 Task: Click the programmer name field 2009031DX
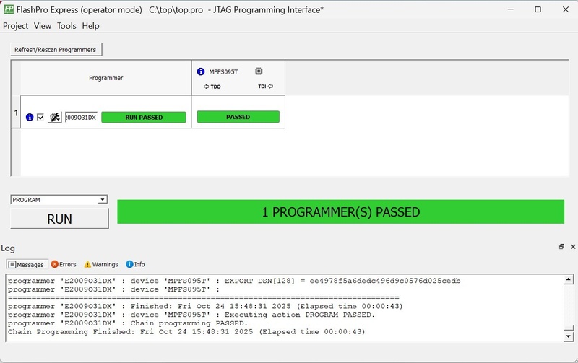coord(81,117)
